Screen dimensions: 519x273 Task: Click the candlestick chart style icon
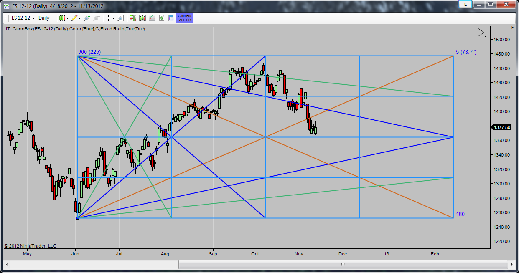click(62, 18)
